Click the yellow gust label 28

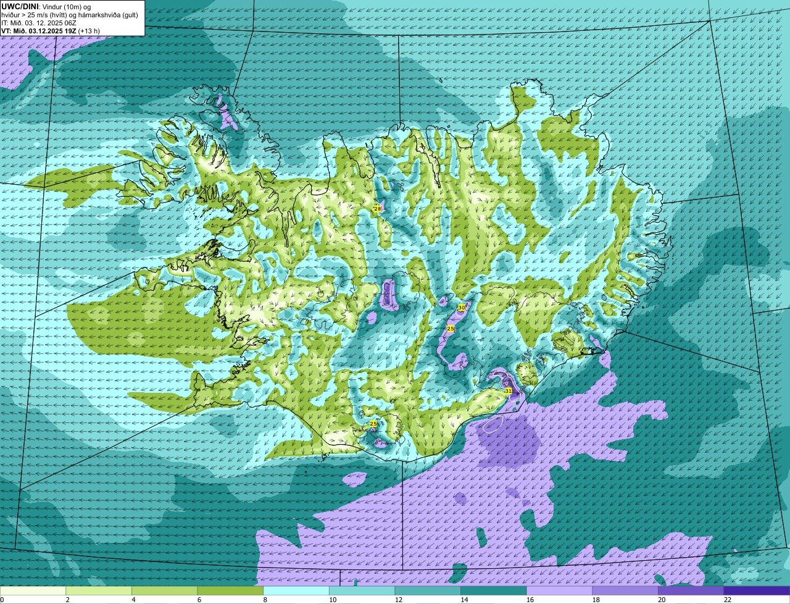point(377,209)
